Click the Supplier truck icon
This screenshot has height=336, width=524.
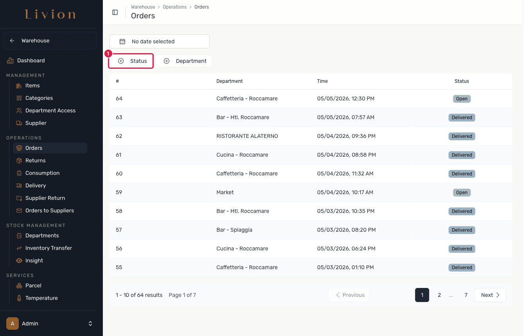coord(19,123)
